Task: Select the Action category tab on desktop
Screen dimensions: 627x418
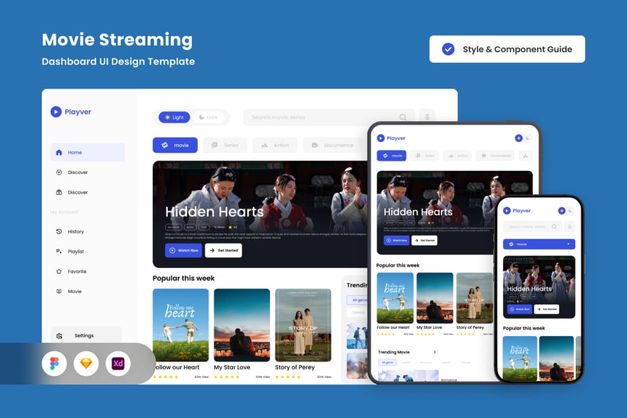Action: click(x=274, y=146)
